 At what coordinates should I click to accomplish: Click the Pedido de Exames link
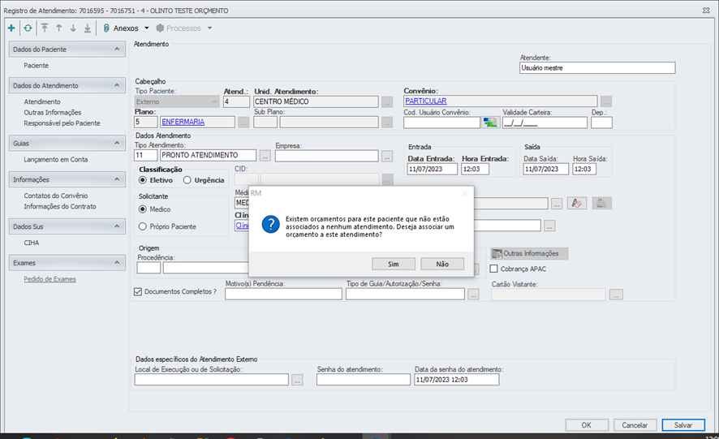(x=50, y=279)
